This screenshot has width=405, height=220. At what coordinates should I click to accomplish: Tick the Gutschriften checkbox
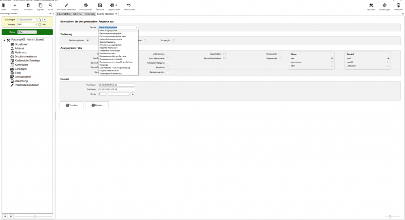click(225, 53)
